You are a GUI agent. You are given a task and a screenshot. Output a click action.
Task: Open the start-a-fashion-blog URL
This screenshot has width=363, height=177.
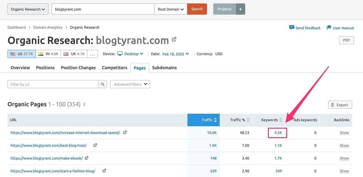tap(53, 171)
